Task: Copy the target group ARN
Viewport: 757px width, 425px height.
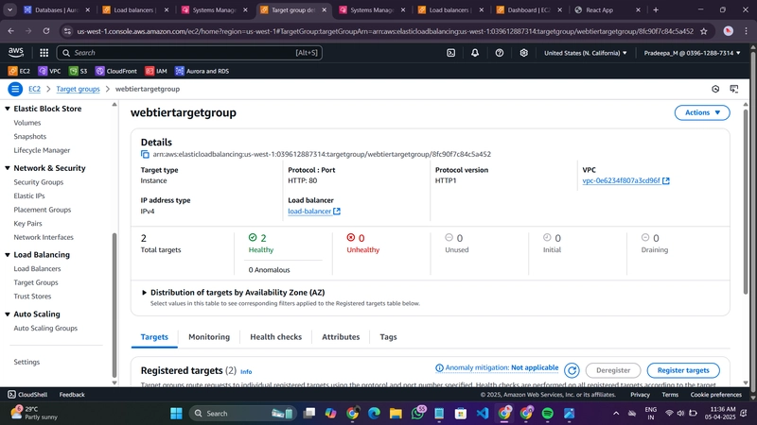Action: point(145,154)
